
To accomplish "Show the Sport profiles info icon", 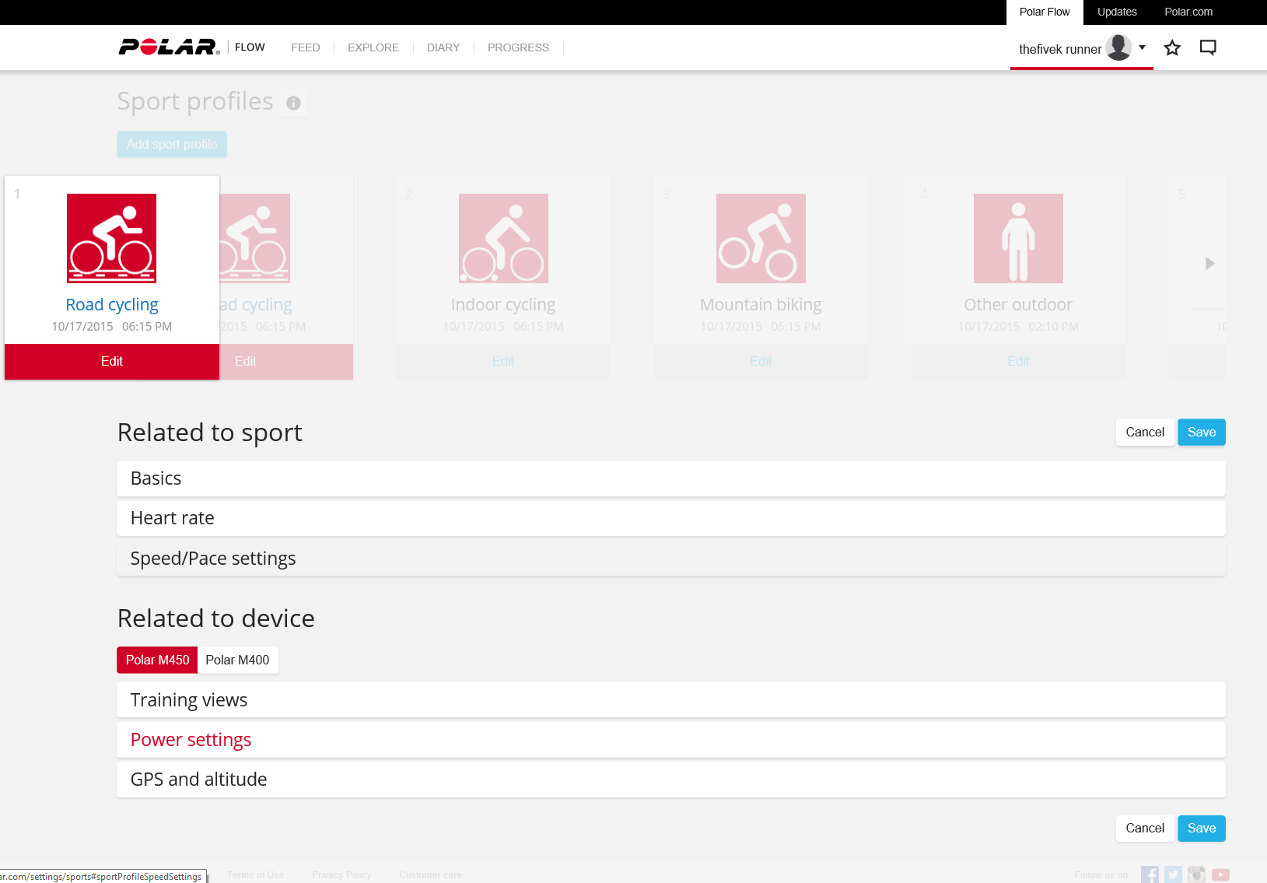I will click(293, 103).
